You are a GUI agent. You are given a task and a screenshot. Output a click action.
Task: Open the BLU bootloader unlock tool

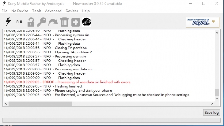click(x=19, y=22)
